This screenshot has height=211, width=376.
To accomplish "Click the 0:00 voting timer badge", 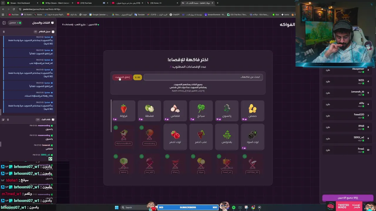I will (x=137, y=77).
